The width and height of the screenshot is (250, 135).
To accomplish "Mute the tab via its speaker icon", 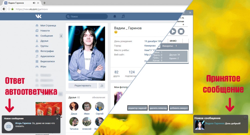I will pos(34,3).
